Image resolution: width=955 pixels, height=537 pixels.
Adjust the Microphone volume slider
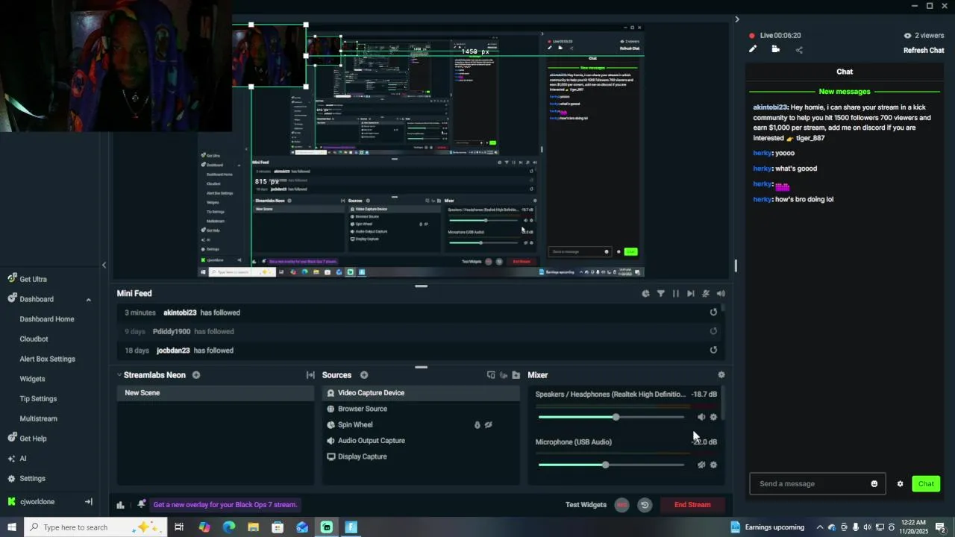point(611,465)
